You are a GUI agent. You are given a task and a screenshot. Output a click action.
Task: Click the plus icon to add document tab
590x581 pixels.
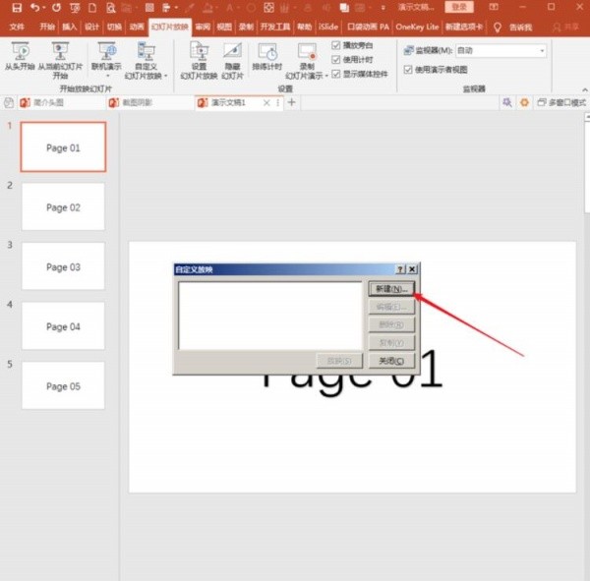(x=292, y=102)
